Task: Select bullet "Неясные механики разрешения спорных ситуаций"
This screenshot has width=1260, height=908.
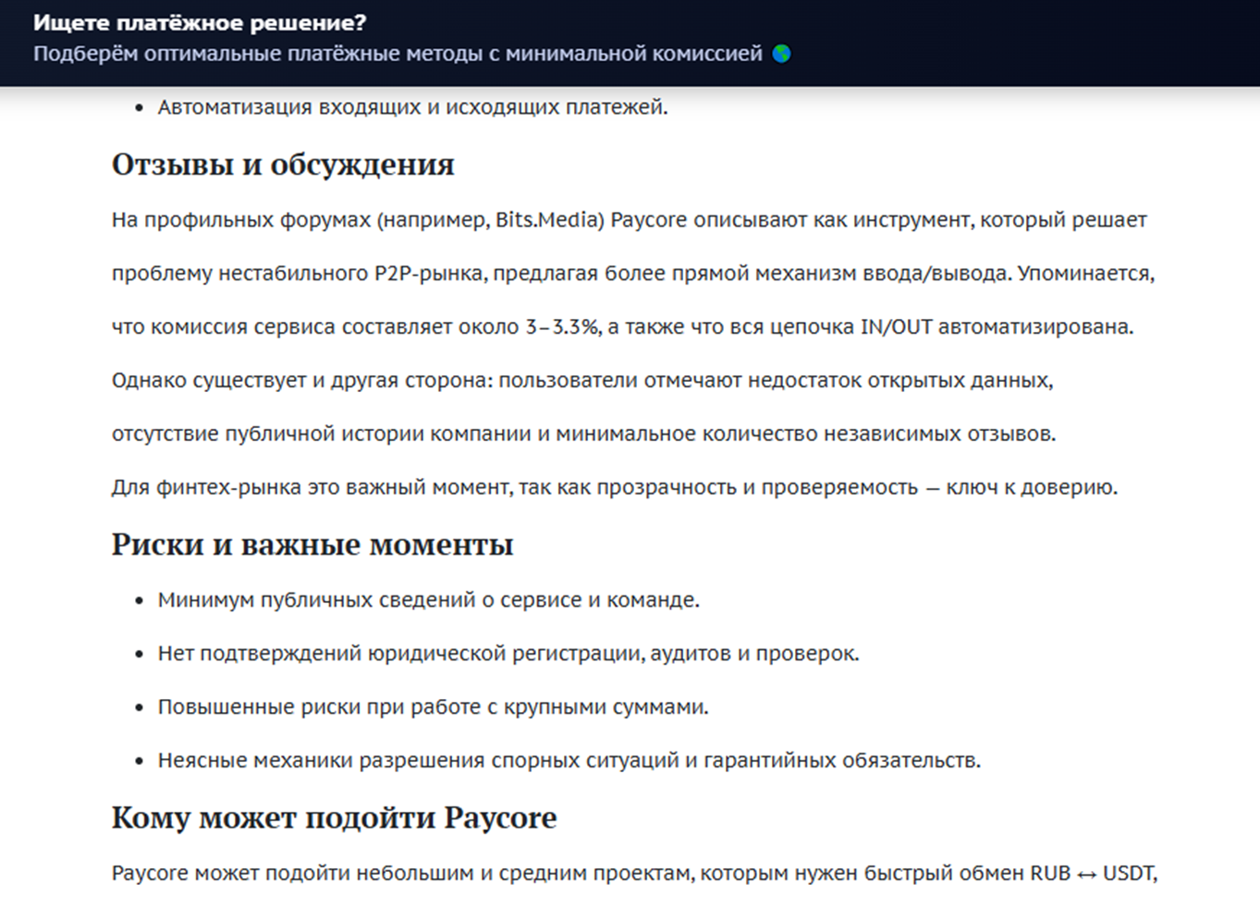Action: pyautogui.click(x=569, y=761)
